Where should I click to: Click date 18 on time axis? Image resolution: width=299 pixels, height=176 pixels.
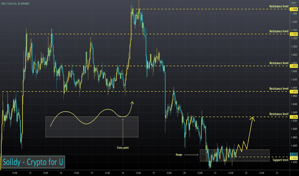(x=123, y=173)
